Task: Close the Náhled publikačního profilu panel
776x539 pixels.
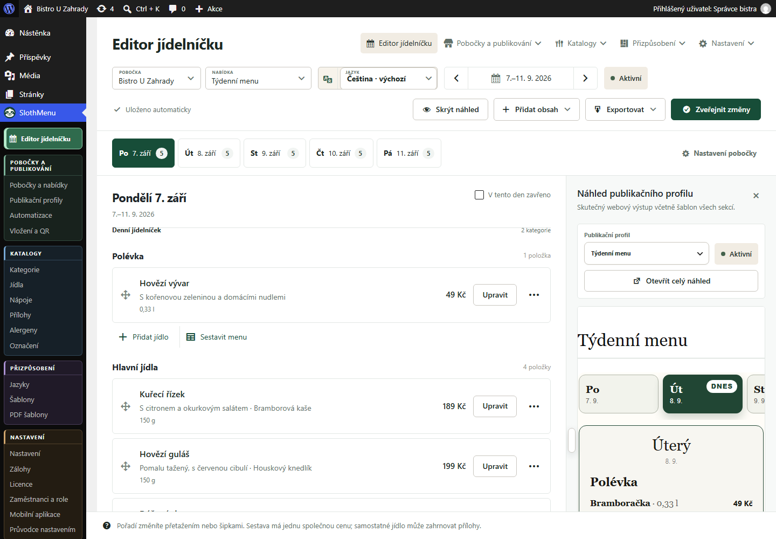Action: 756,196
